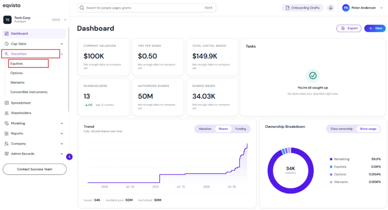The height and width of the screenshot is (210, 388).
Task: Expand the Admin Records chevron
Action: pos(62,154)
